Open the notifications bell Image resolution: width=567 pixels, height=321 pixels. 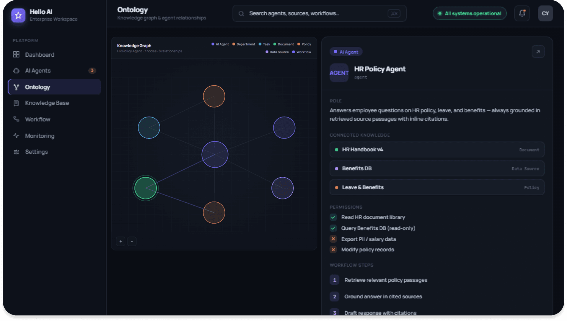522,13
